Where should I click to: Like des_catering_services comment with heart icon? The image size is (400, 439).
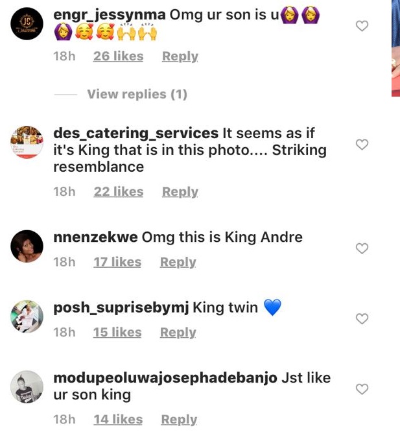pyautogui.click(x=362, y=145)
